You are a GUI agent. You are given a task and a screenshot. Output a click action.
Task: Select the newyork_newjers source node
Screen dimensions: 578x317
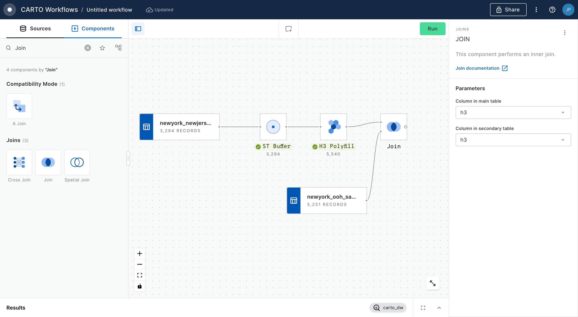(180, 127)
